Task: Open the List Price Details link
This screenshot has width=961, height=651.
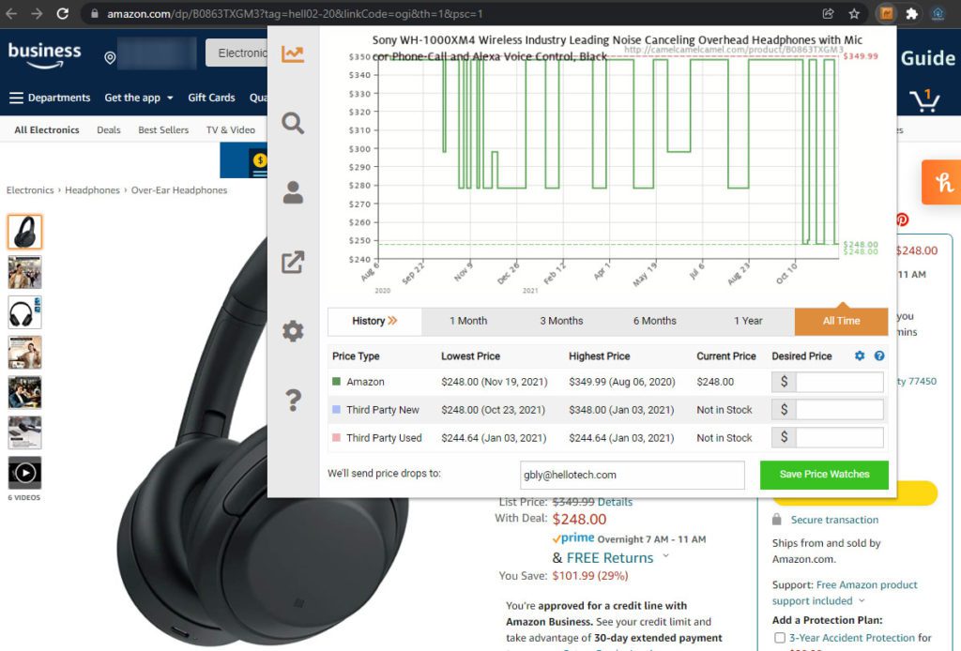Action: pos(615,502)
